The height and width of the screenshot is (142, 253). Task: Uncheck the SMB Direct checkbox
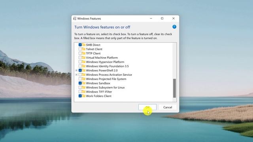[x=80, y=45]
